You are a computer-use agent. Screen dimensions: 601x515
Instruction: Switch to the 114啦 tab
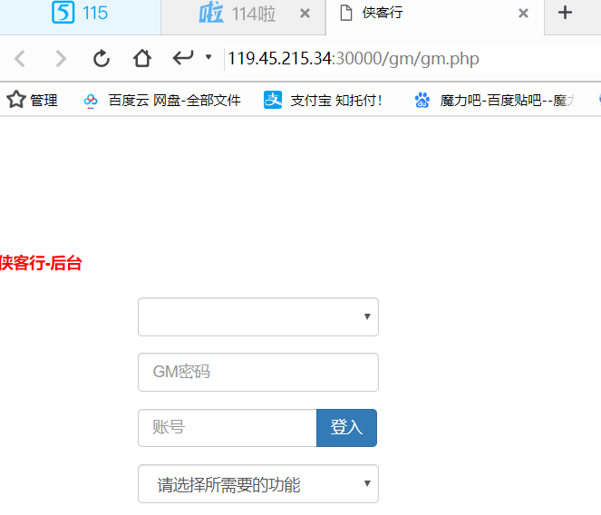(237, 14)
